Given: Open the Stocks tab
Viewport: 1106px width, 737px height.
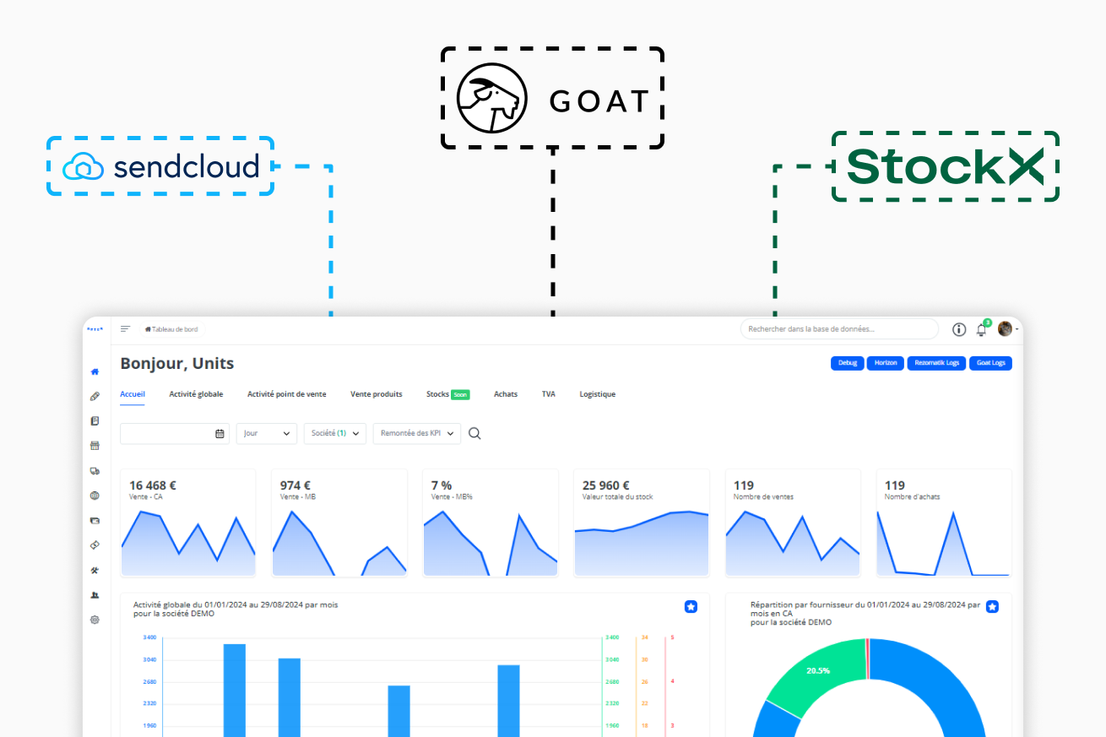Looking at the screenshot, I should (x=438, y=394).
